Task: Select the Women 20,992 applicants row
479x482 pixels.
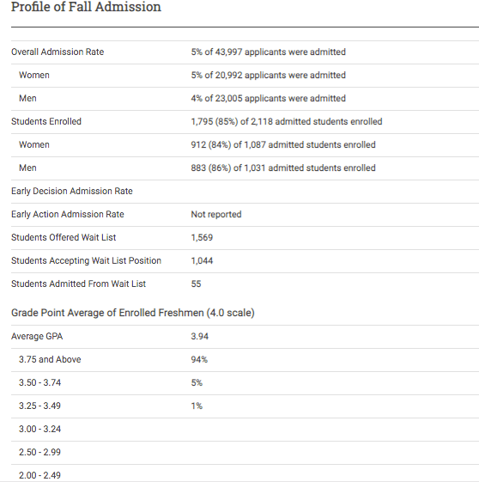Action: tap(245, 76)
